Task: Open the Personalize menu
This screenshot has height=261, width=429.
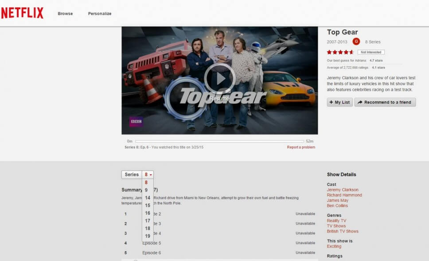Action: [x=100, y=14]
